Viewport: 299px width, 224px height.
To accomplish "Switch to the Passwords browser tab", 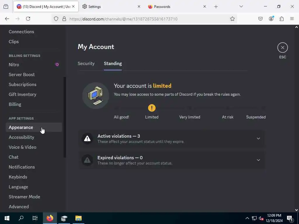I will (x=176, y=6).
